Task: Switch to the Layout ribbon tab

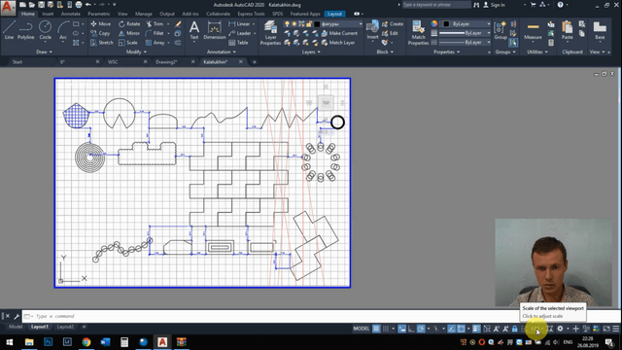Action: click(334, 14)
